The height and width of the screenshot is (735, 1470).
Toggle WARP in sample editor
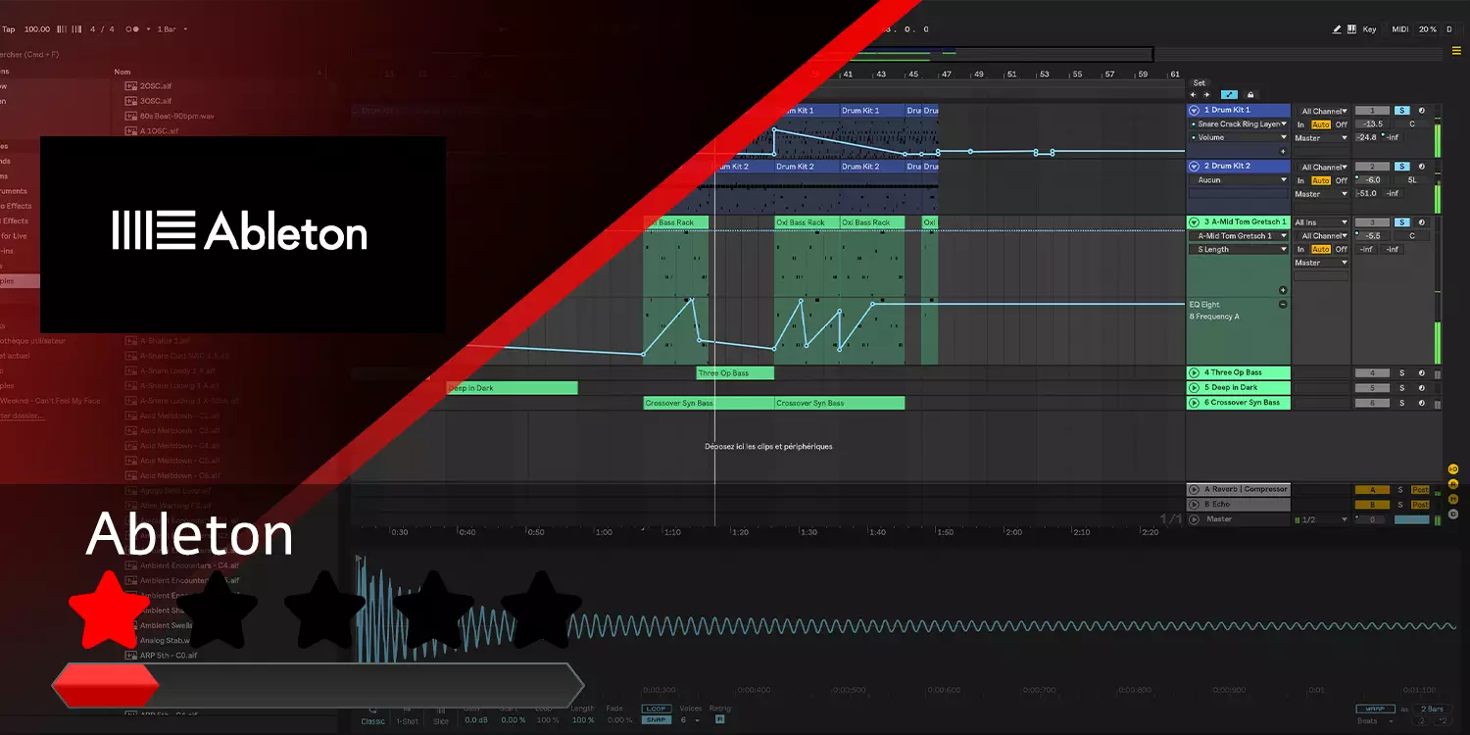point(1375,709)
